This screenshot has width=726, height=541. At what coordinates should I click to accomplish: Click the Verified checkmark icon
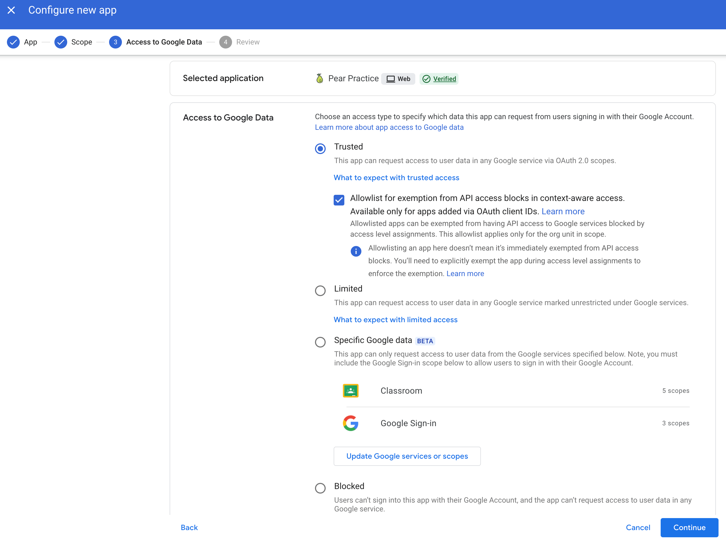[426, 79]
